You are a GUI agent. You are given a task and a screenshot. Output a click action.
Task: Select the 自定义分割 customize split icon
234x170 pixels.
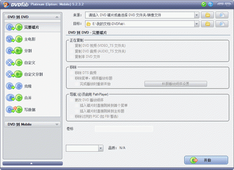(x=14, y=74)
